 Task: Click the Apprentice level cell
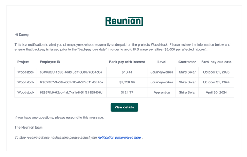click(x=162, y=93)
